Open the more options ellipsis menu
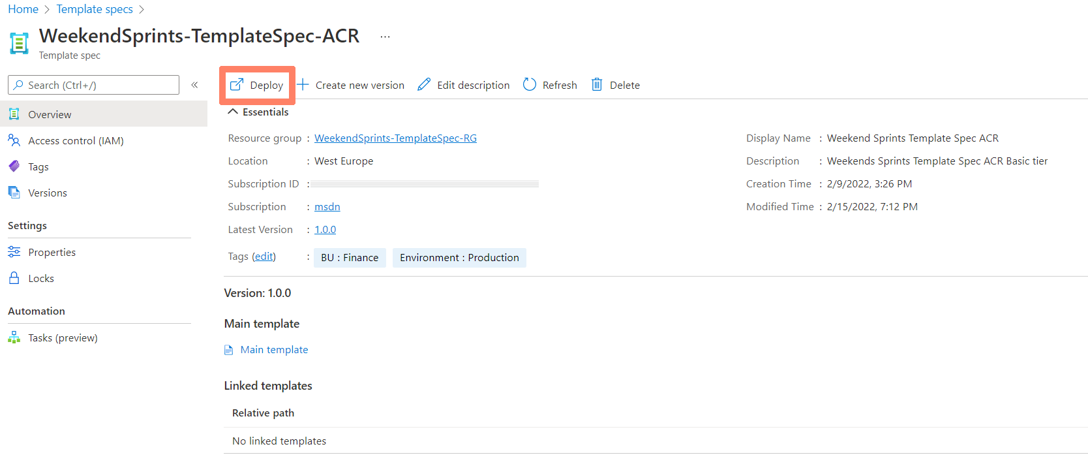This screenshot has height=470, width=1088. coord(385,37)
